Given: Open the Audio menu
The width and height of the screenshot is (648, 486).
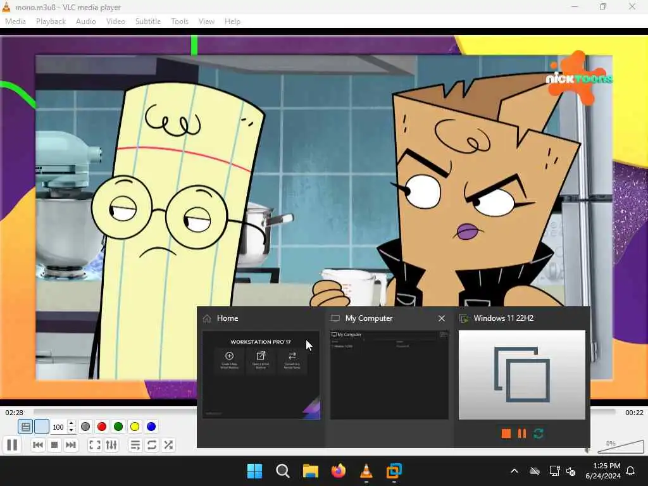Looking at the screenshot, I should pos(86,22).
